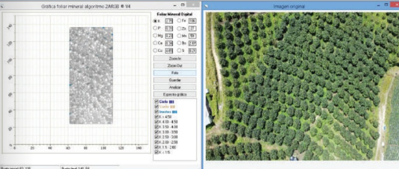Click the Zoom In button
The height and width of the screenshot is (169, 399).
pos(175,59)
